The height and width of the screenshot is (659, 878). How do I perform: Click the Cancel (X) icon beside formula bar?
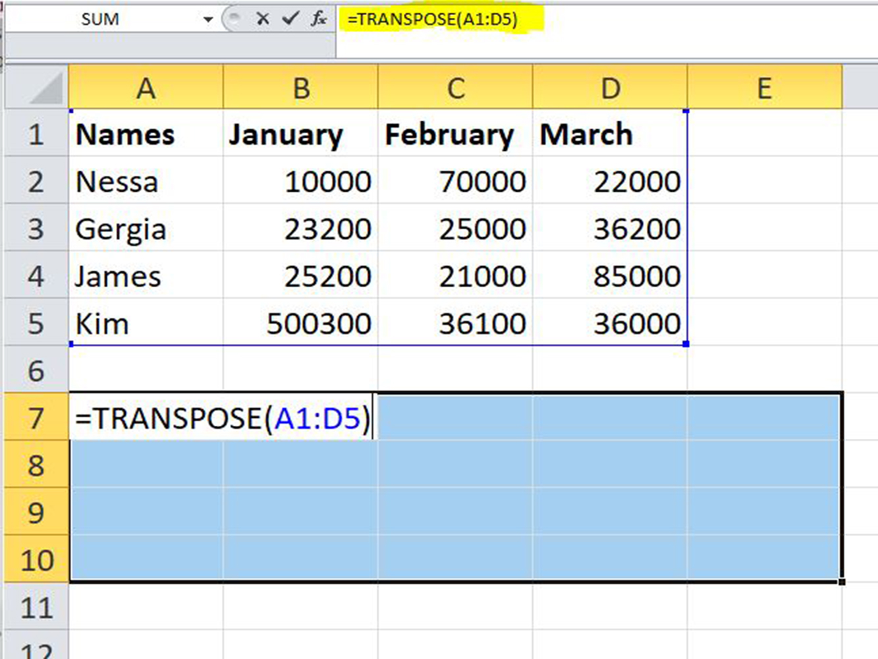263,19
